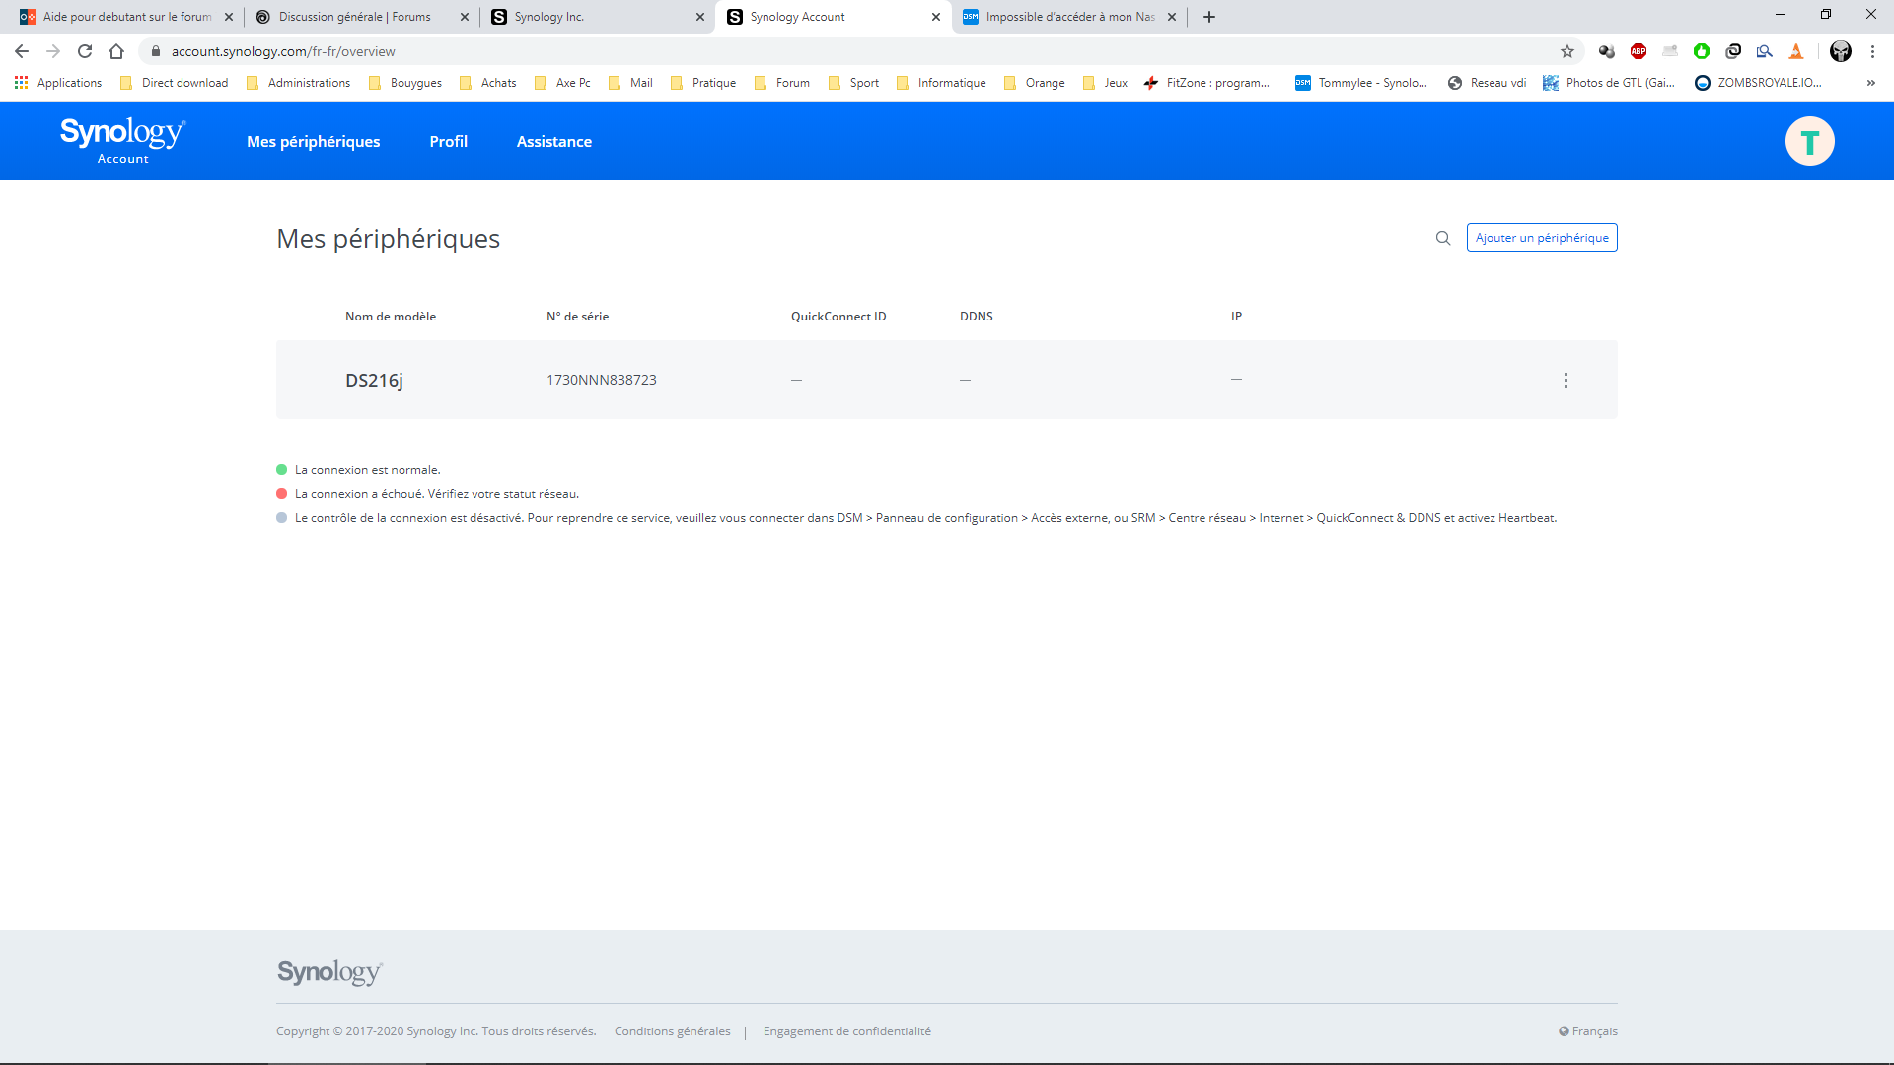Open the Axe Pc bookmark folder

tap(563, 83)
